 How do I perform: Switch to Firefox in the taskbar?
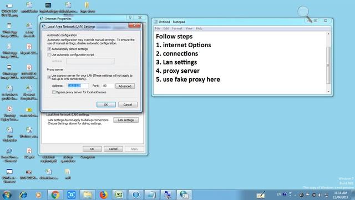click(x=104, y=195)
